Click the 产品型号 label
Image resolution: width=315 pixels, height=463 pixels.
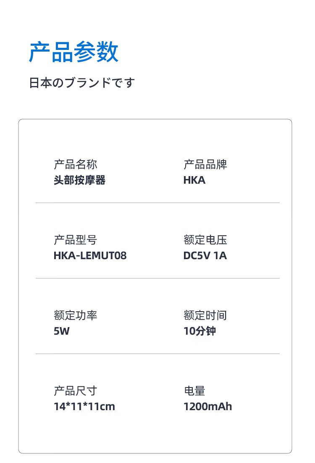[x=76, y=240]
